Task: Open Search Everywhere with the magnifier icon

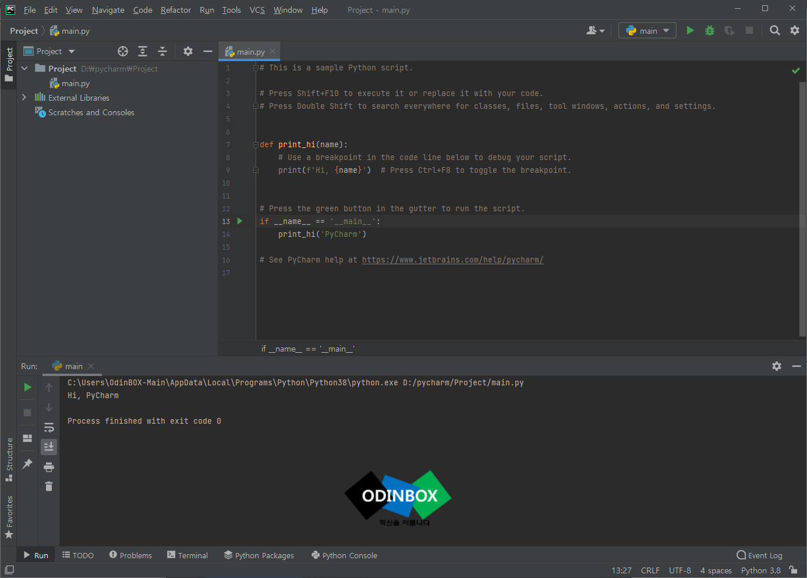Action: tap(774, 30)
